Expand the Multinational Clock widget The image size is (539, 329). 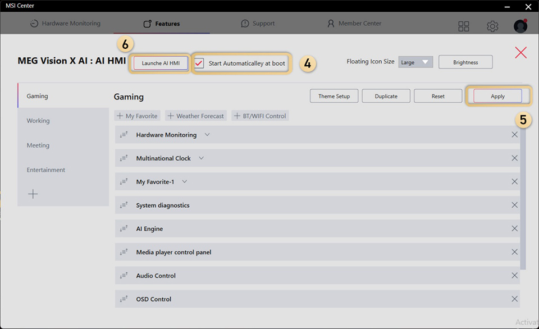(201, 158)
